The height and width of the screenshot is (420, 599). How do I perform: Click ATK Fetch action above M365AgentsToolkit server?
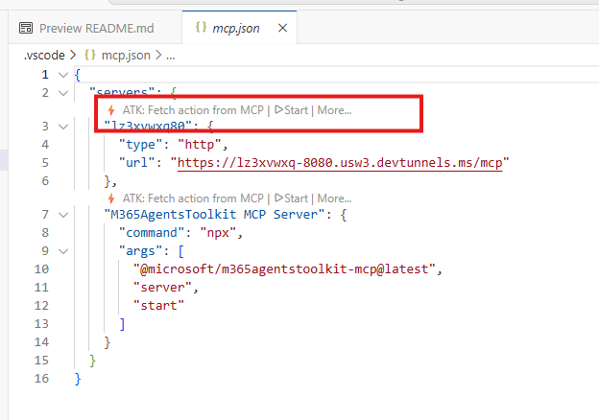pyautogui.click(x=193, y=198)
